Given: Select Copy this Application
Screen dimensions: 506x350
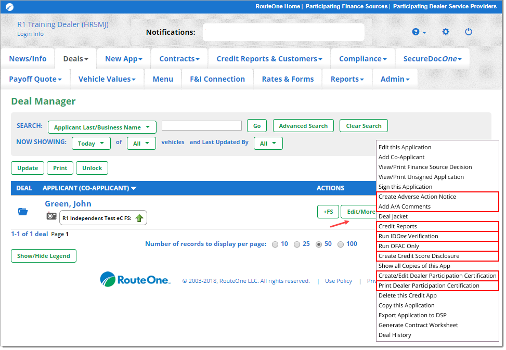Looking at the screenshot, I should (x=406, y=305).
